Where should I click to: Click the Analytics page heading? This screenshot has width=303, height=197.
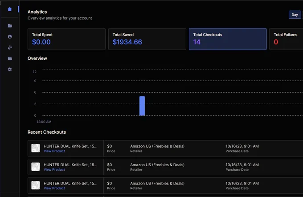37,12
